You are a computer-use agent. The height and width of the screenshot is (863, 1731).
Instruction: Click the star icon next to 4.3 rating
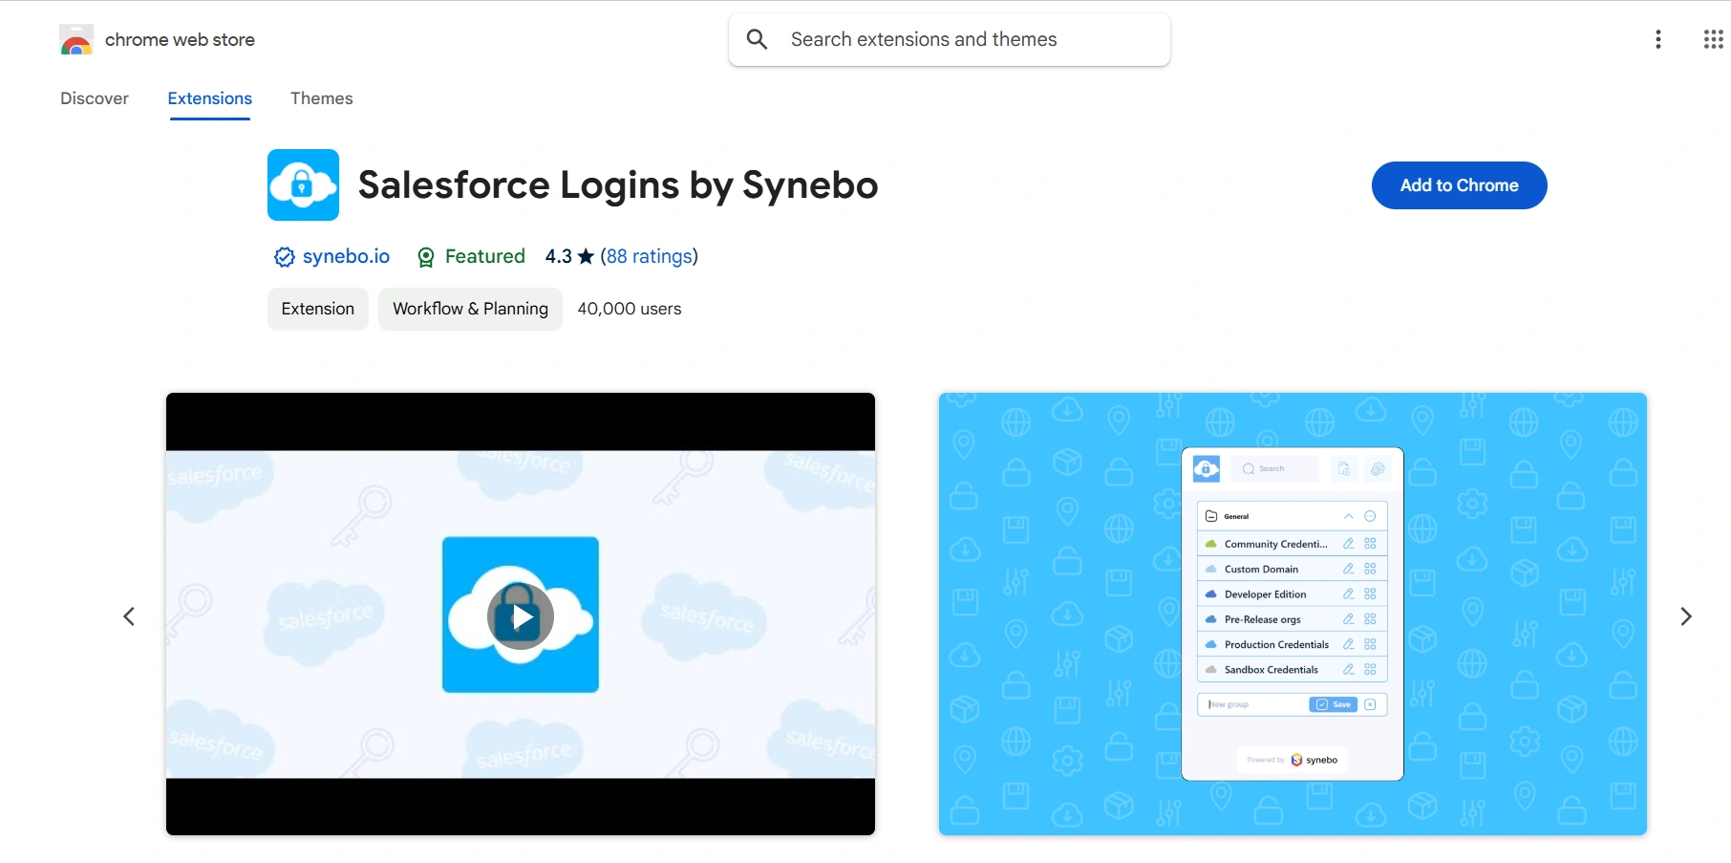586,256
